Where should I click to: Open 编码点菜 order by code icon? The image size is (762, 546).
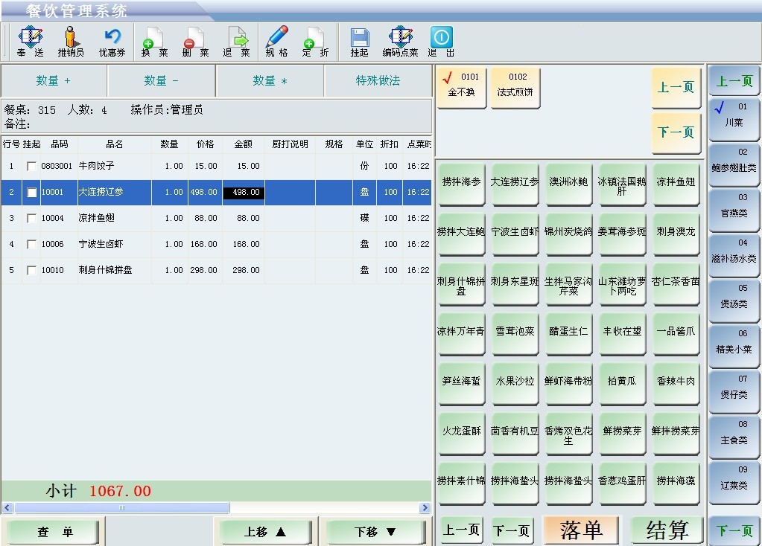[400, 42]
